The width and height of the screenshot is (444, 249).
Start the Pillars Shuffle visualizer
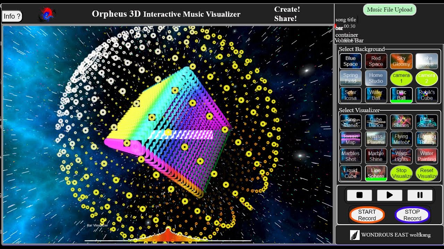pyautogui.click(x=427, y=122)
